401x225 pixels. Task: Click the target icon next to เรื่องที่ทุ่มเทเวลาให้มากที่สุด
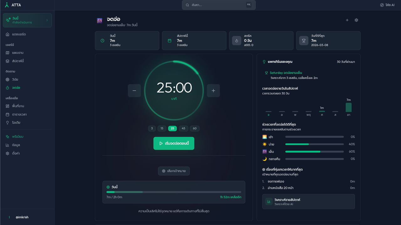pyautogui.click(x=264, y=170)
